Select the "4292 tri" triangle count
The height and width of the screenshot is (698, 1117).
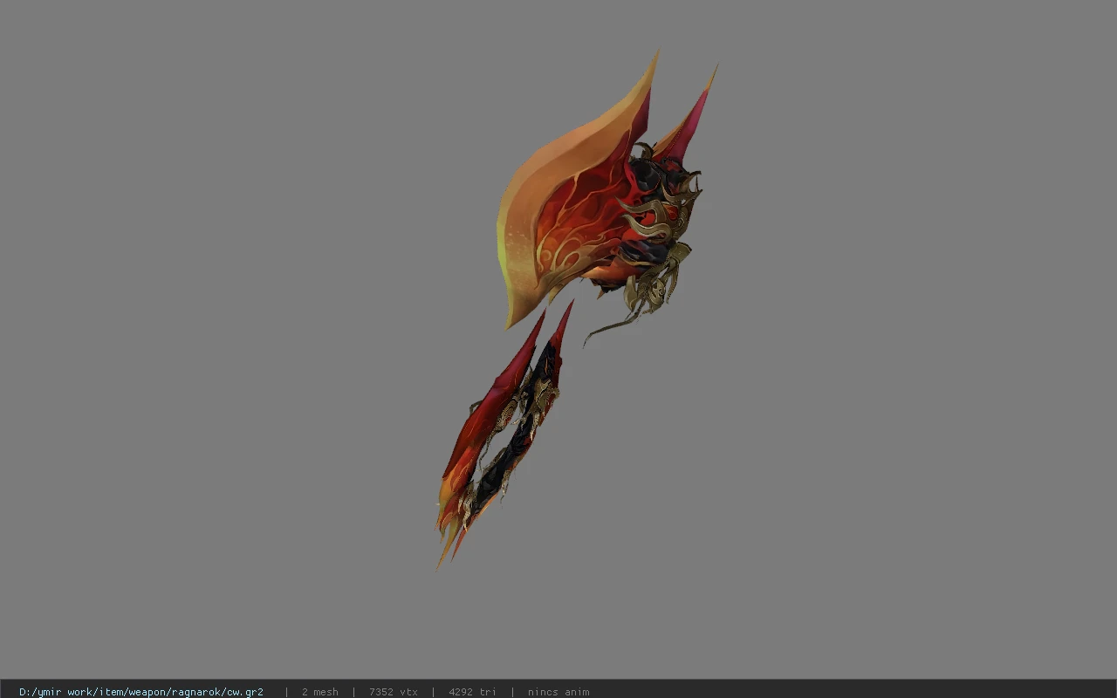click(472, 692)
